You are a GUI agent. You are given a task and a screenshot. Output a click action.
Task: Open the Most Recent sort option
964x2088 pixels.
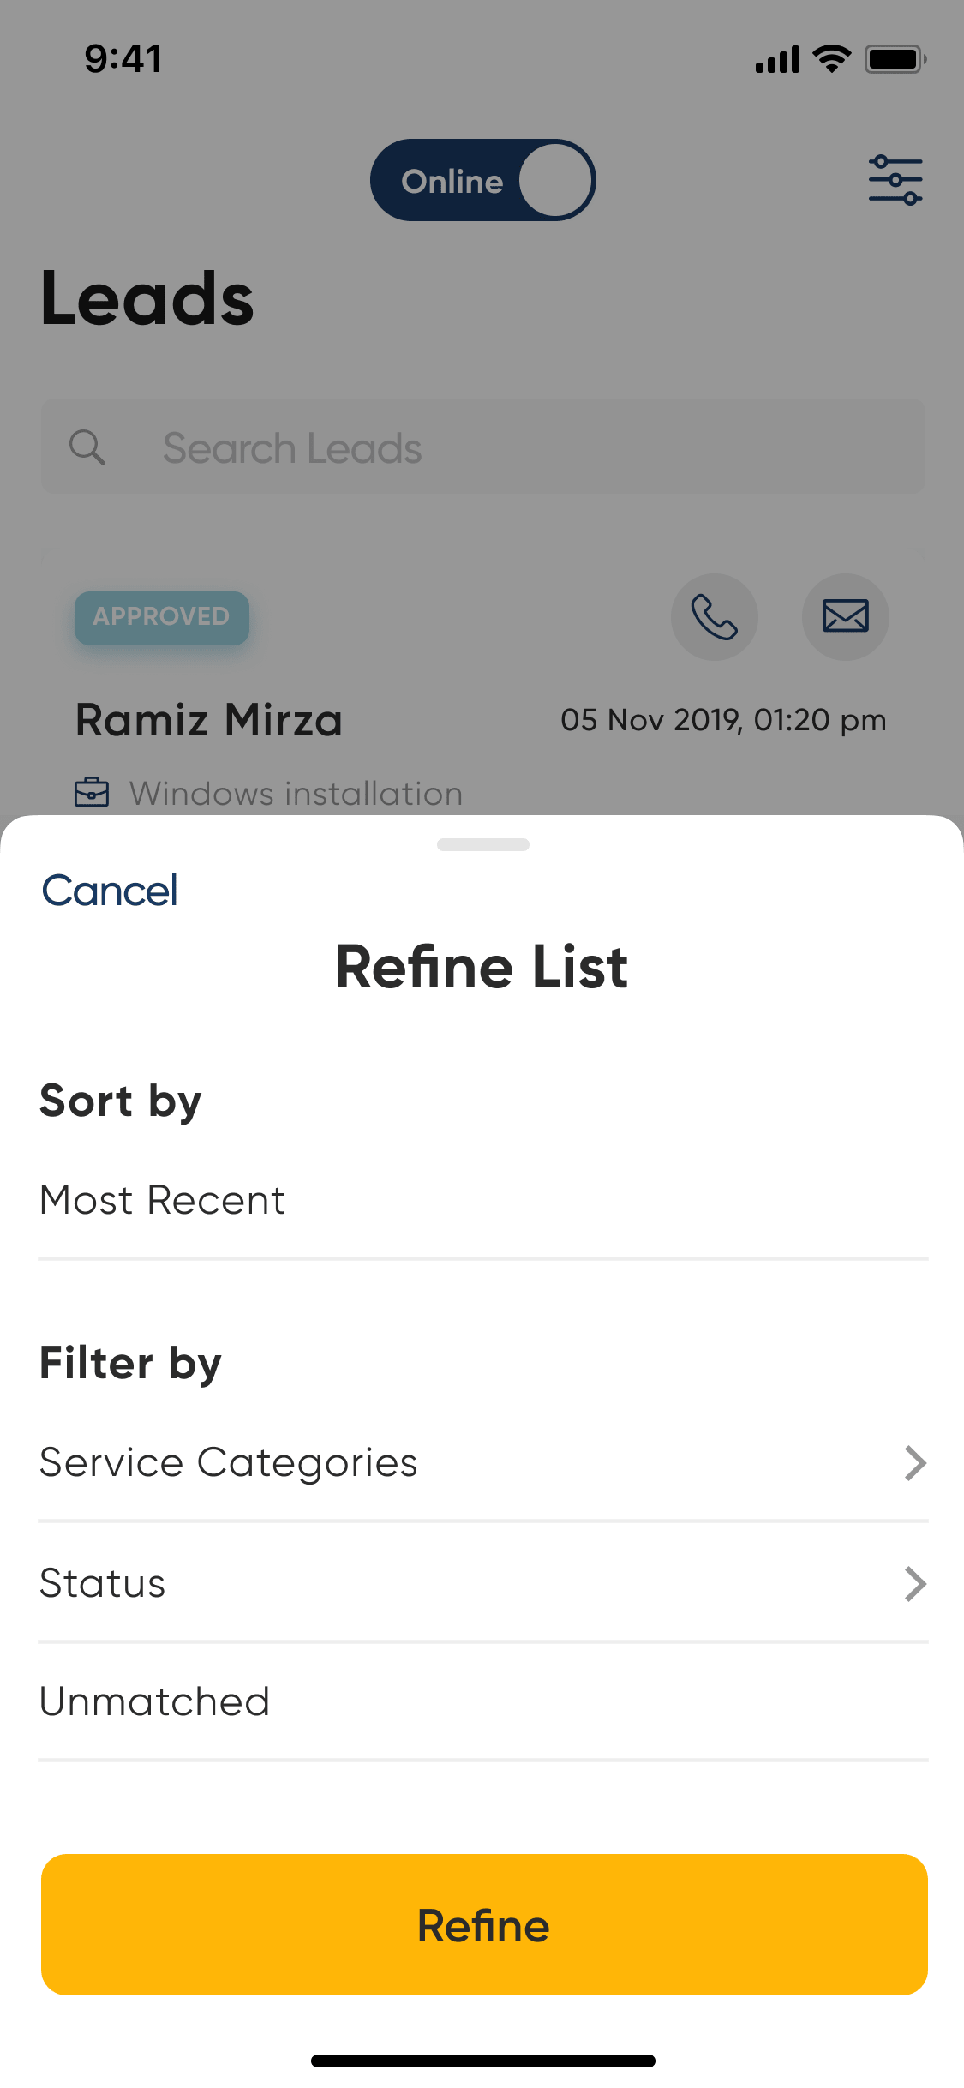coord(163,1200)
